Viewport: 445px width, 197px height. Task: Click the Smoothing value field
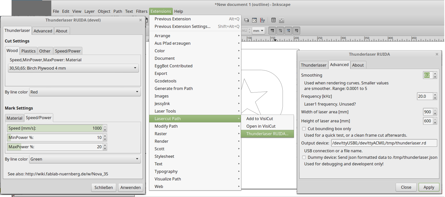pyautogui.click(x=428, y=75)
